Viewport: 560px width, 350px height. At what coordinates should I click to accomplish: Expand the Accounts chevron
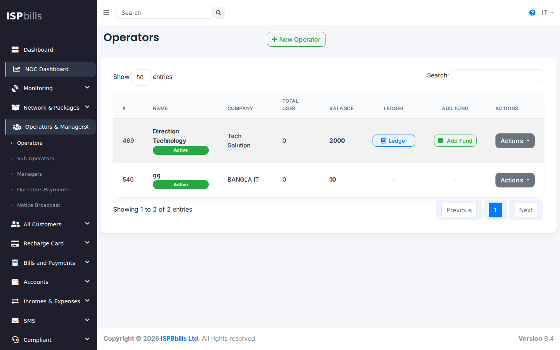coord(87,281)
